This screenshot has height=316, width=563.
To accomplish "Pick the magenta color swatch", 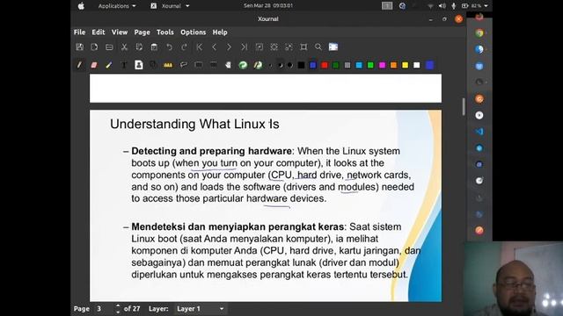I will (382, 65).
